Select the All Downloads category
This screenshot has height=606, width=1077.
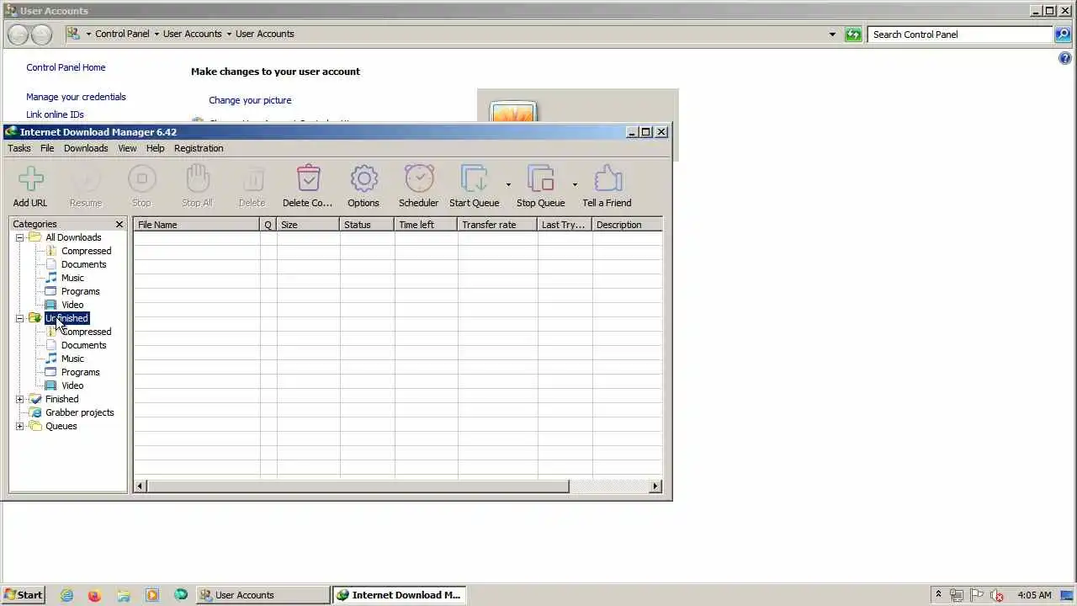73,237
